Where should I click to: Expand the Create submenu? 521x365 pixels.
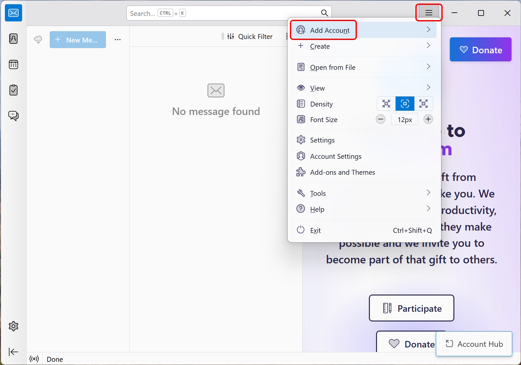364,46
